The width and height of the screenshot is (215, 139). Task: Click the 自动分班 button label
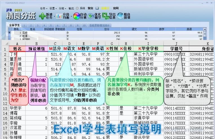coord(83,16)
